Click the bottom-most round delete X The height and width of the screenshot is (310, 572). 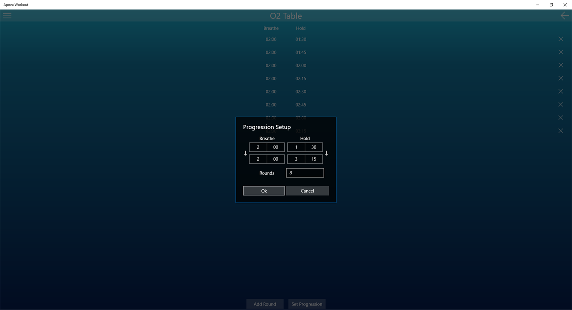[561, 130]
